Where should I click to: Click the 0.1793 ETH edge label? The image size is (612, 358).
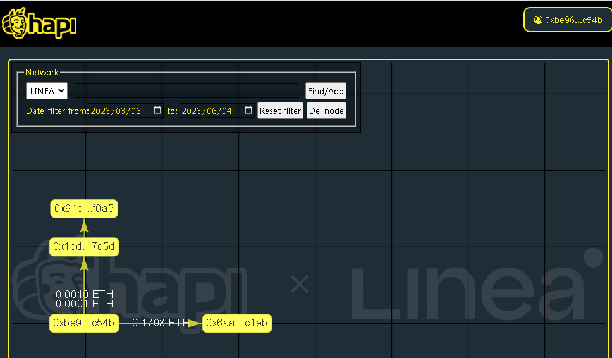pyautogui.click(x=161, y=323)
